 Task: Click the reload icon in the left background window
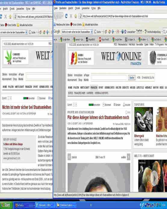1,17
